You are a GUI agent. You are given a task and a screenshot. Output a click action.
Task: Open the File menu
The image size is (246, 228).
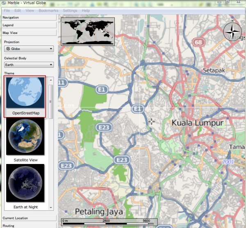coord(7,10)
